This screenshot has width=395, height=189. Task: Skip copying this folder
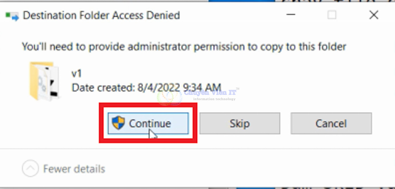(x=239, y=124)
